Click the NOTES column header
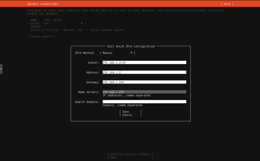 57,20
